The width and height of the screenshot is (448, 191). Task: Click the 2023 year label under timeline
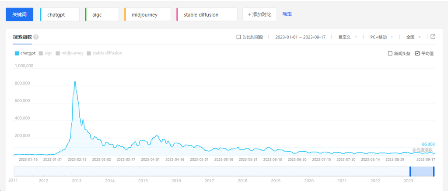tap(408, 181)
